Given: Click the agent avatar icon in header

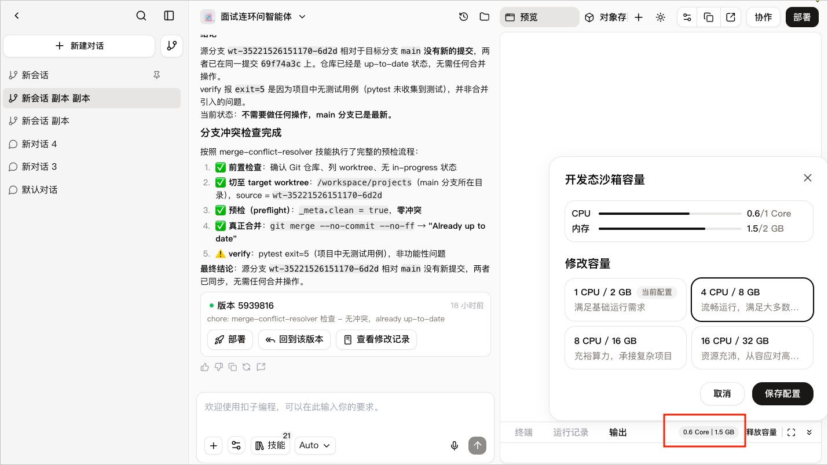Looking at the screenshot, I should click(x=208, y=17).
